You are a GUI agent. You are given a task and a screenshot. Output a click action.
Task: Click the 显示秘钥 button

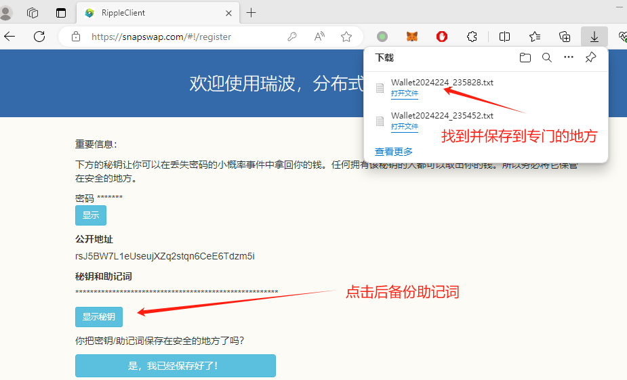click(x=98, y=316)
